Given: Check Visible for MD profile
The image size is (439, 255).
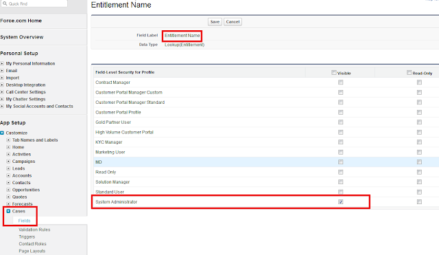Looking at the screenshot, I should [340, 162].
